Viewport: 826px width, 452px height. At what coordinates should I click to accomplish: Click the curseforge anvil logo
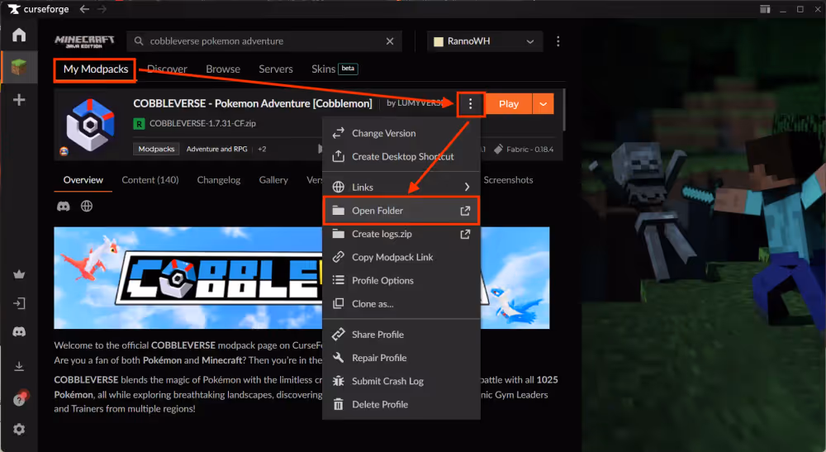pyautogui.click(x=14, y=9)
